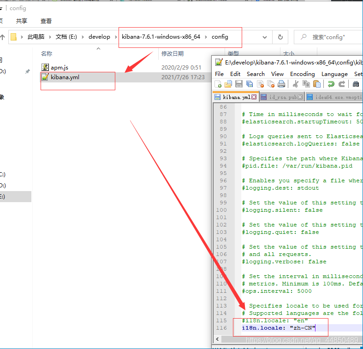Click the Print icon in Notepad++
The image size is (363, 349).
[281, 84]
